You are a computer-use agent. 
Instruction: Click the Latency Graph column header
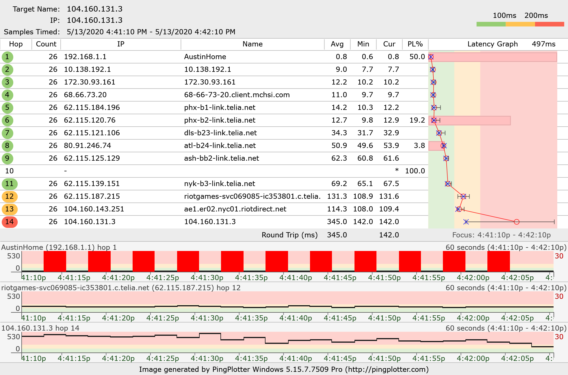coord(492,44)
